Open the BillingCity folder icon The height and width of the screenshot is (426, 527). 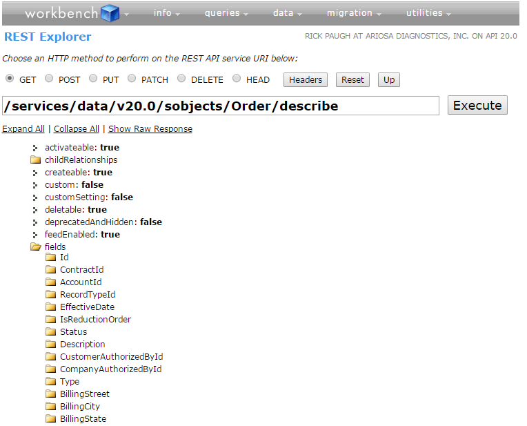point(50,406)
